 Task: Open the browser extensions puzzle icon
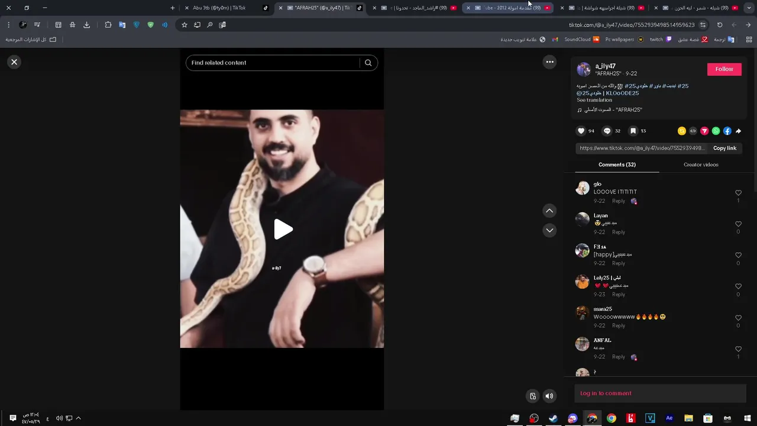tap(108, 25)
